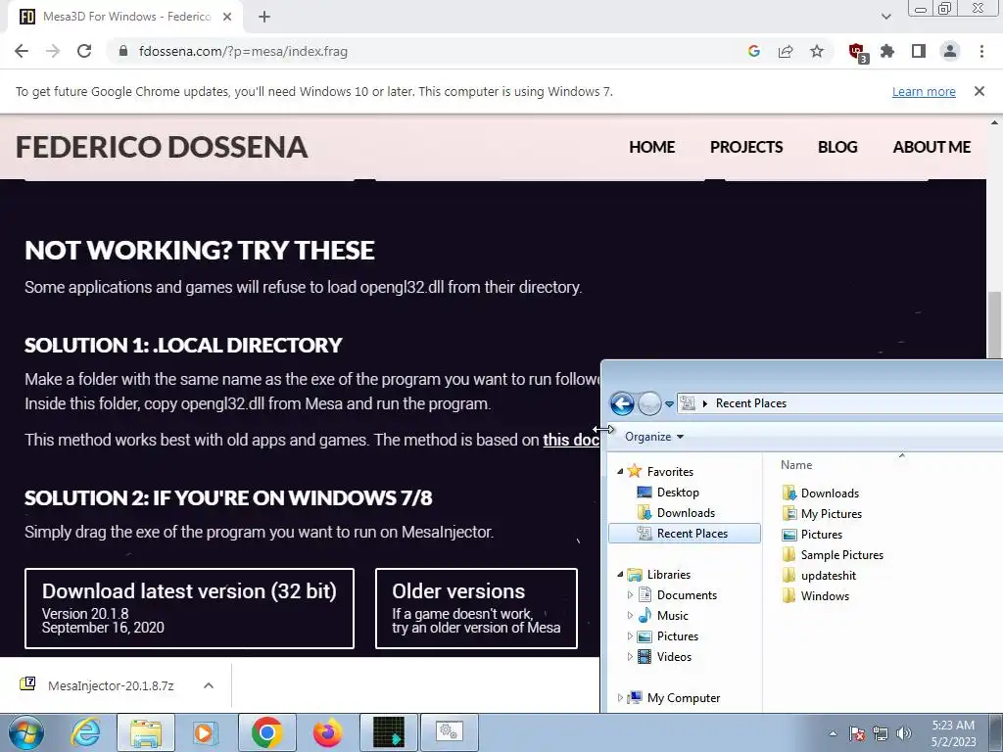1003x752 pixels.
Task: Click the Explorer forward arrow button
Action: point(649,403)
